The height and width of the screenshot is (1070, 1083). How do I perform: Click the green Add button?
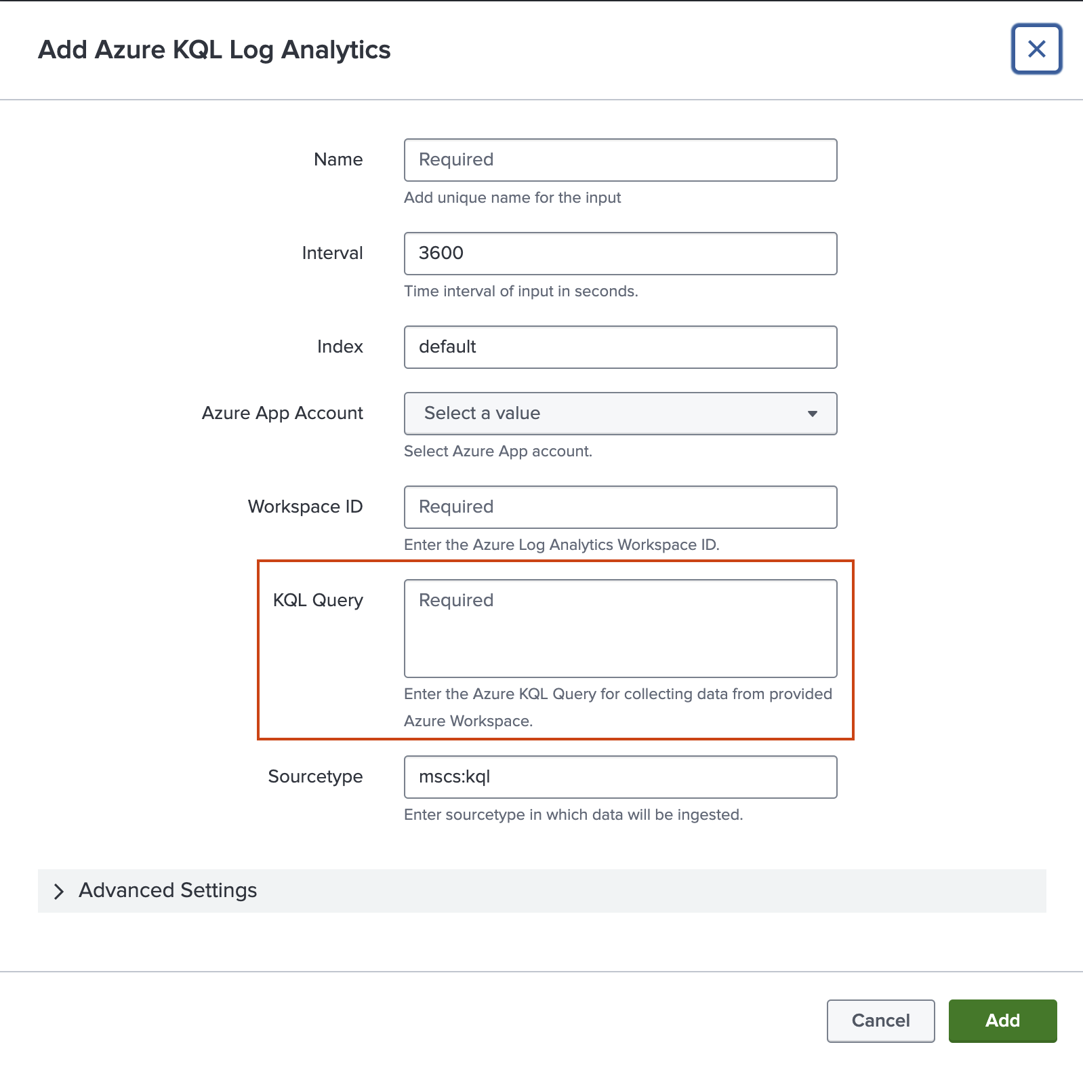coord(1002,1021)
